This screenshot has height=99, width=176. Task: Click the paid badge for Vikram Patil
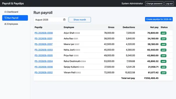pyautogui.click(x=163, y=73)
